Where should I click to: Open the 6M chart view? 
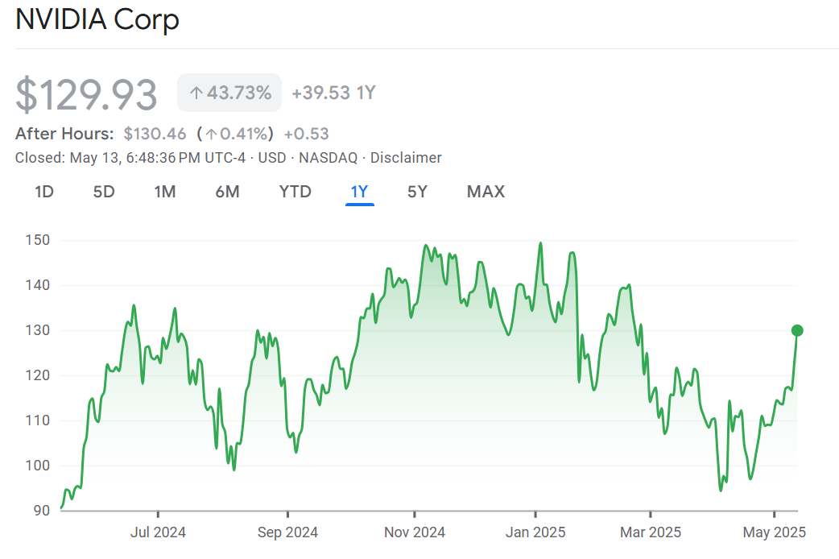click(x=227, y=192)
